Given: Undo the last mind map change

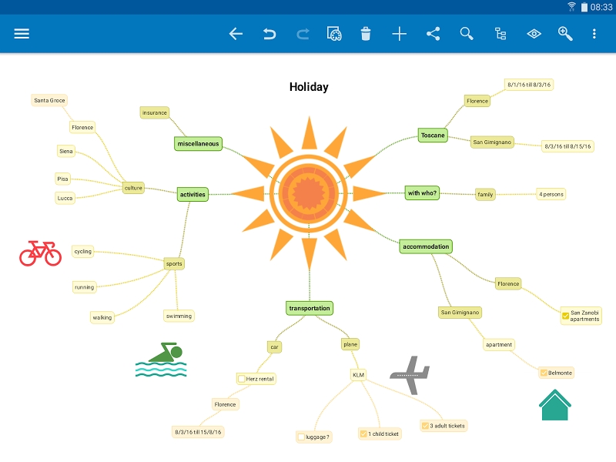Looking at the screenshot, I should pyautogui.click(x=269, y=34).
